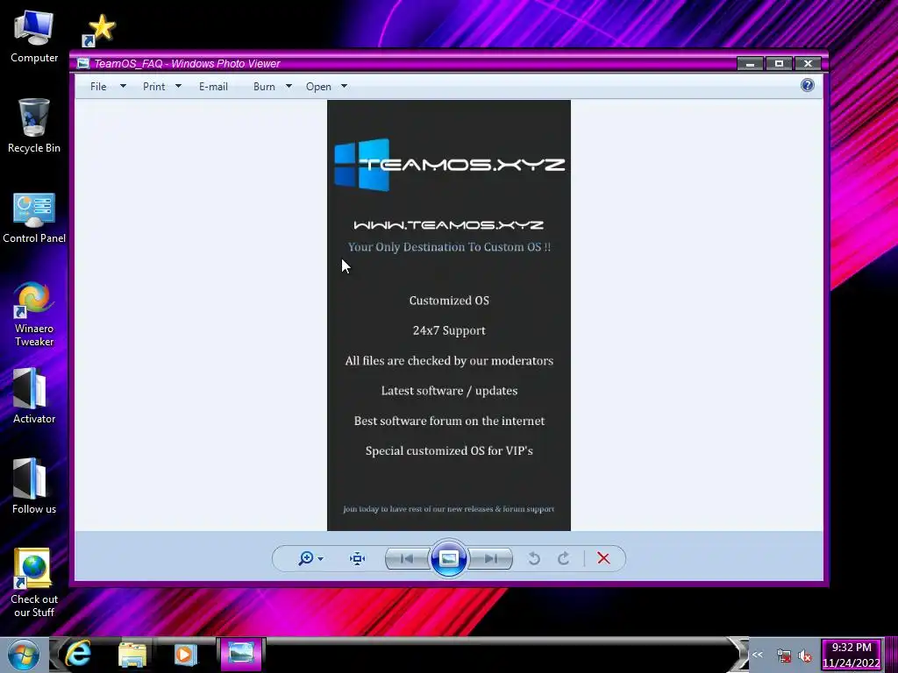Expand the Open dropdown arrow

pyautogui.click(x=344, y=87)
